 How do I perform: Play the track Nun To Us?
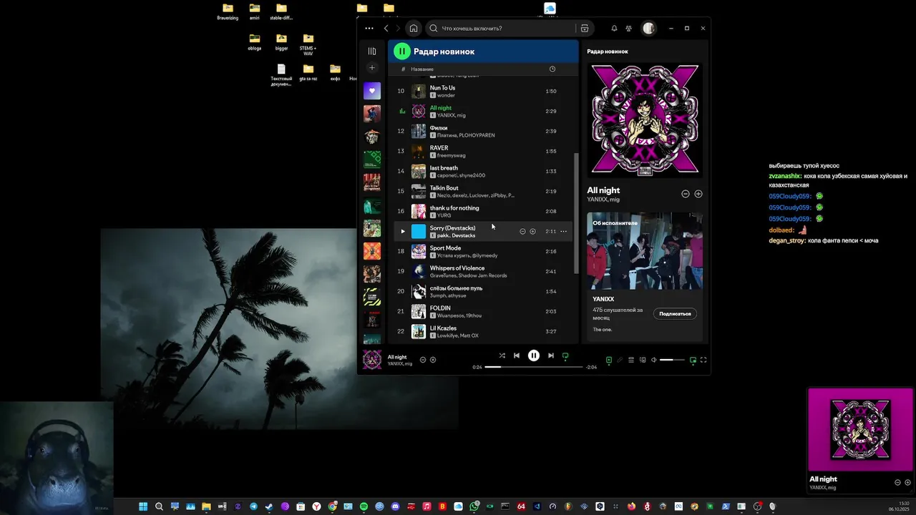(483, 91)
